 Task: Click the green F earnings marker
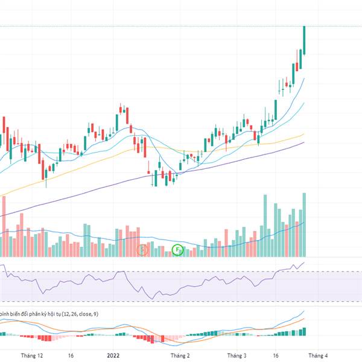tap(177, 250)
